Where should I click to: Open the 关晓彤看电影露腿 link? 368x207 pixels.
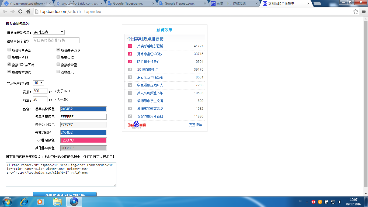[x=150, y=46]
